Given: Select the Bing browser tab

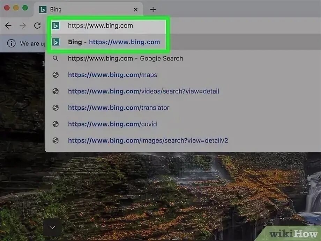Looking at the screenshot, I should coord(88,9).
